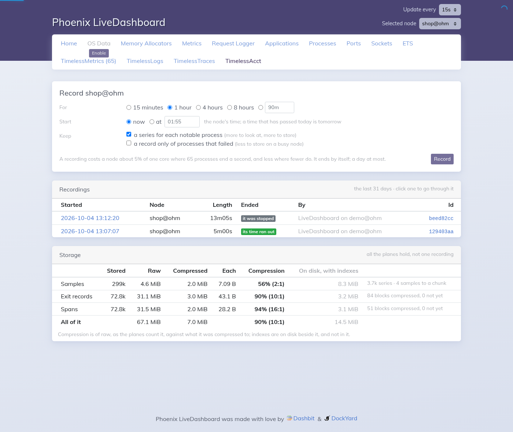Select the 15 minutes duration radio

[x=129, y=108]
